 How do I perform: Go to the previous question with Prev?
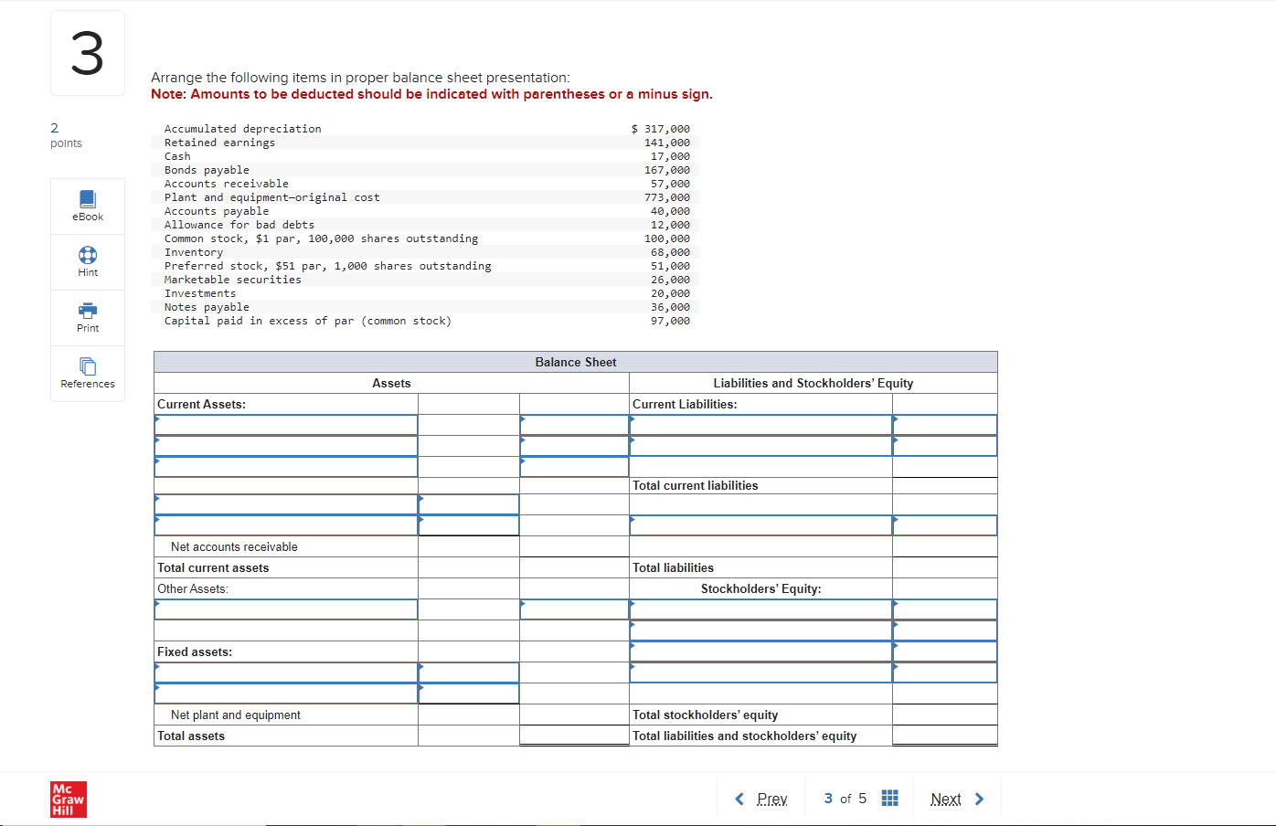click(x=761, y=799)
